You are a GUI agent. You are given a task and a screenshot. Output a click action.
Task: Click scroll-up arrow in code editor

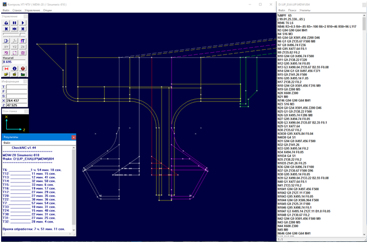pos(365,16)
